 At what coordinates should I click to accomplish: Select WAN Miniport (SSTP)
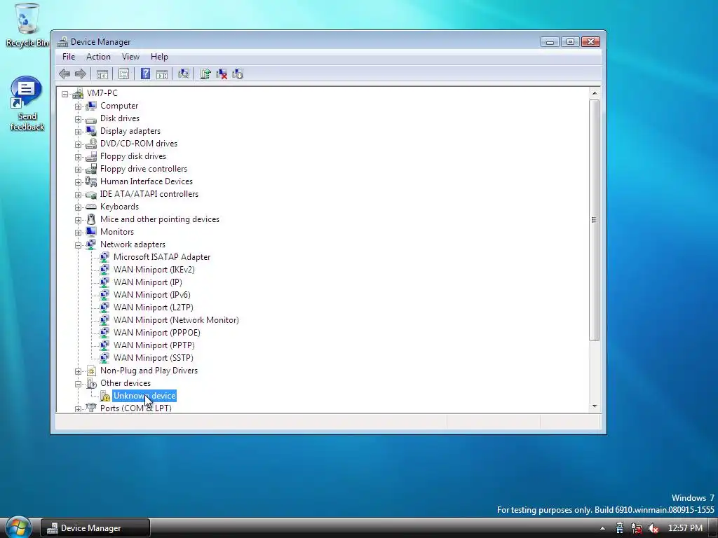pos(154,358)
